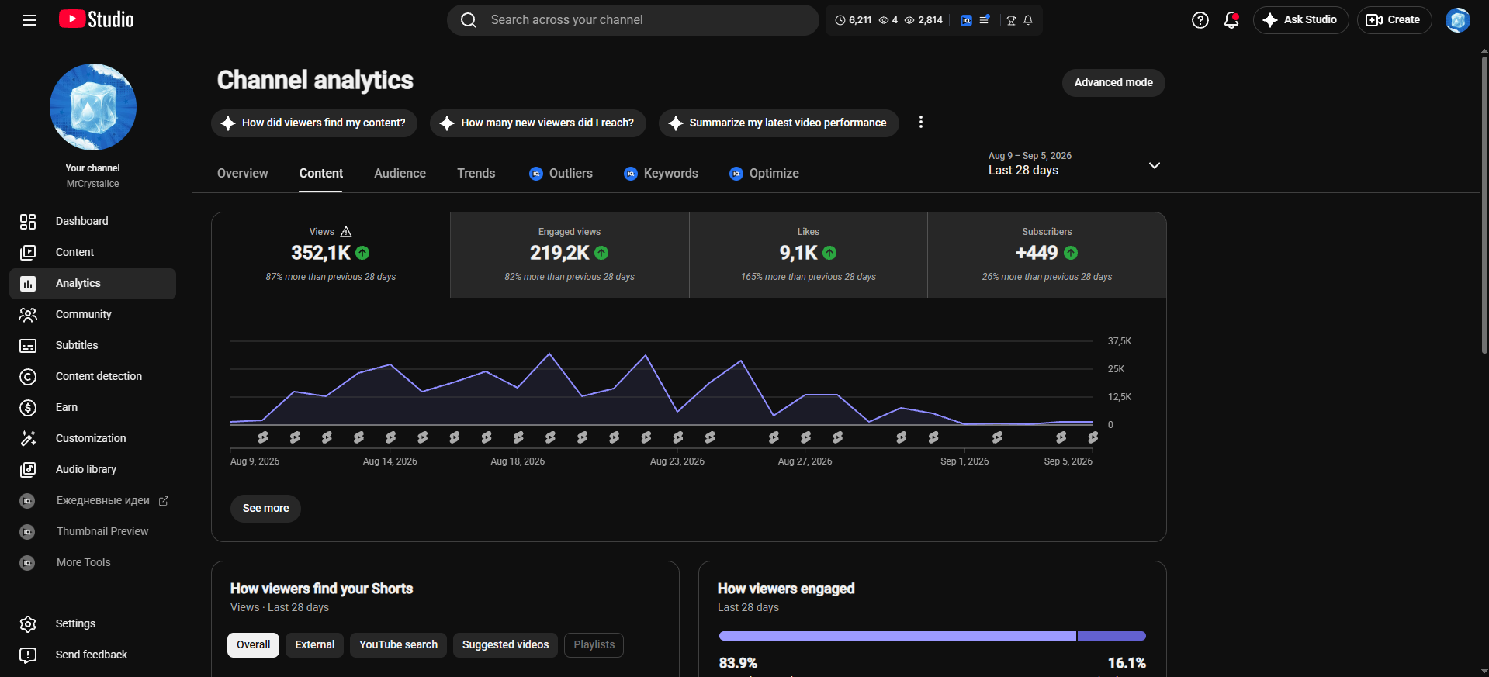Viewport: 1489px width, 677px height.
Task: Select the YouTube search filter chip
Action: 398,644
